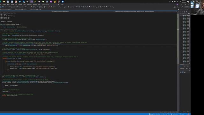The height and width of the screenshot is (115, 204).
Task: Open the Build menu
Action: 8,4
